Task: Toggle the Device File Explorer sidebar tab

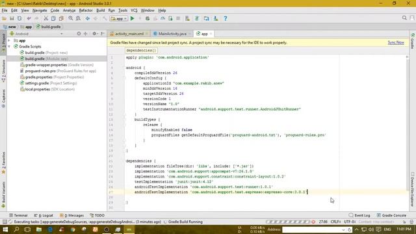Action: (413, 189)
